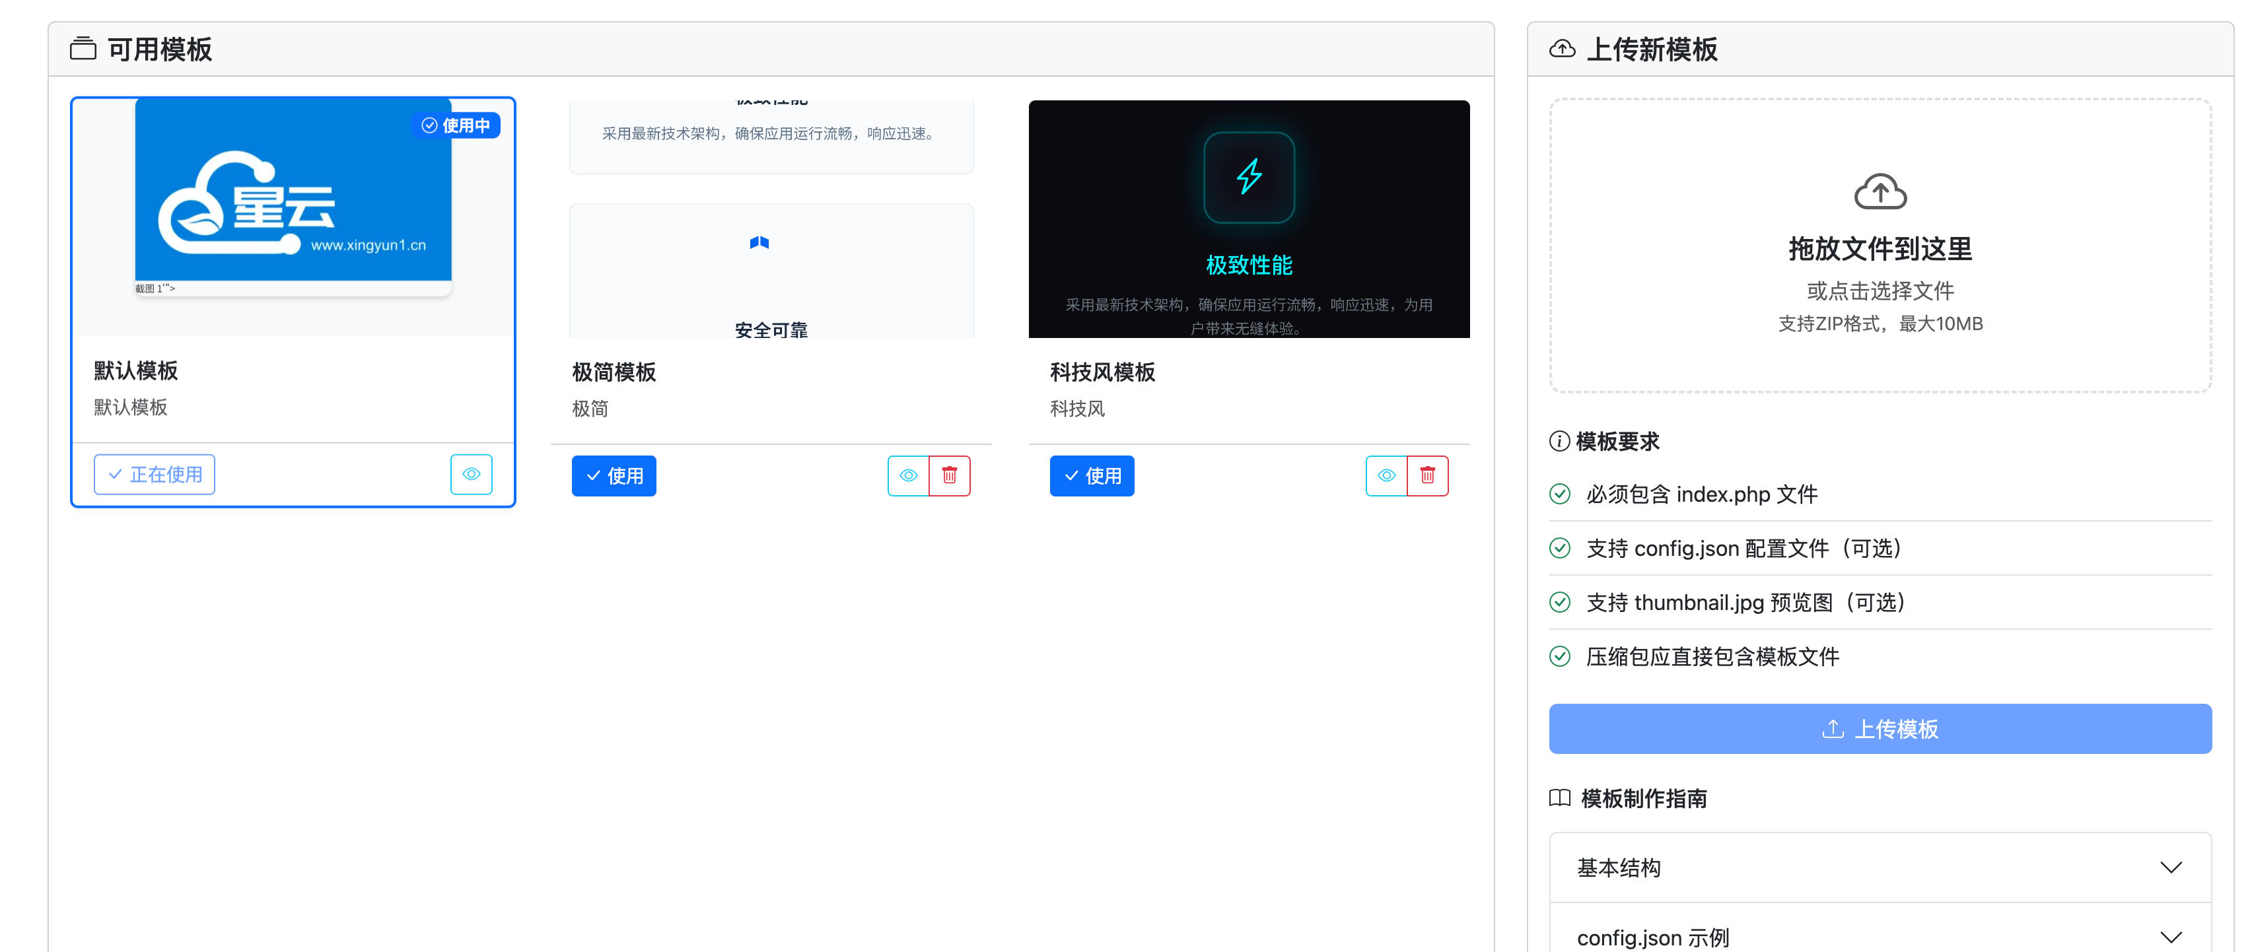Click check icon beside 压缩包应直接包含模板文件
The height and width of the screenshot is (952, 2252).
click(x=1560, y=656)
